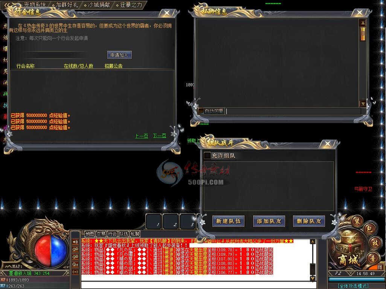Click the 14:58:49 clock display
The width and height of the screenshot is (386, 289).
coord(366,274)
